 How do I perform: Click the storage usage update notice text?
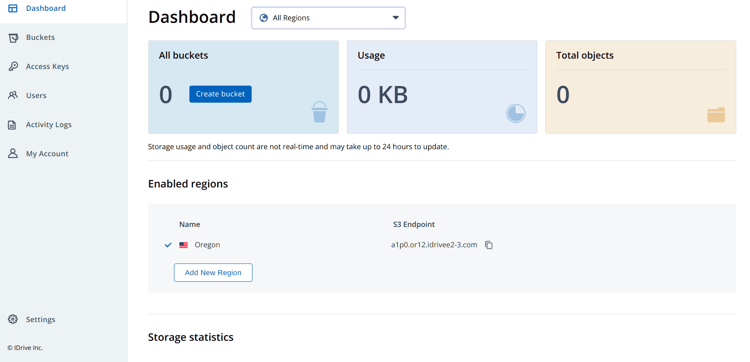(298, 147)
